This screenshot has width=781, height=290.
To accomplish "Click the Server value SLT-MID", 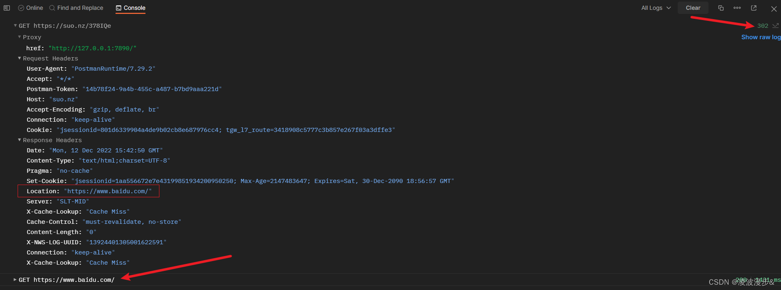I will tap(73, 201).
